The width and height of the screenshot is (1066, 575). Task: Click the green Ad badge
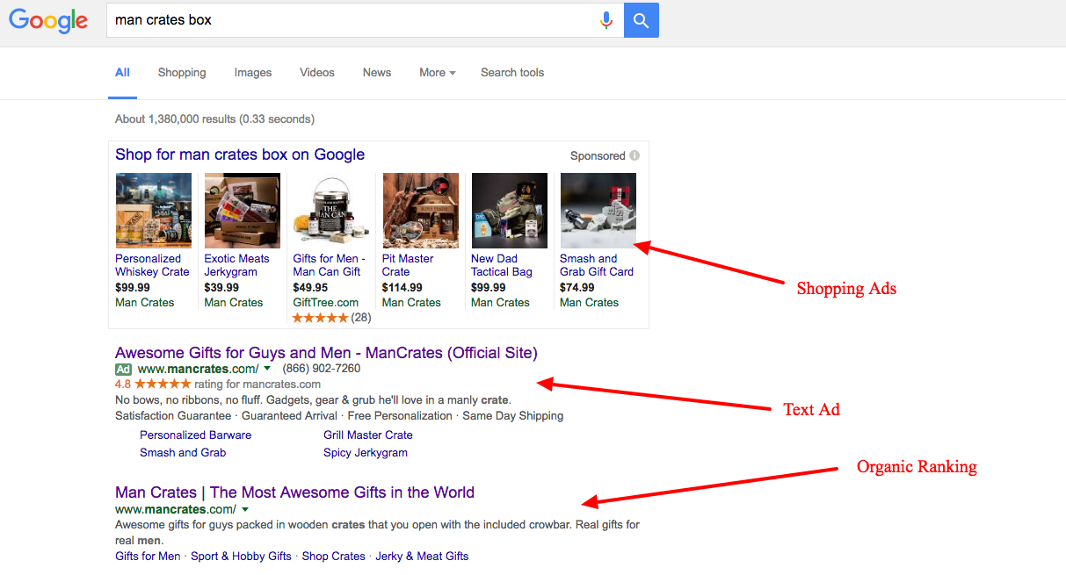tap(123, 370)
